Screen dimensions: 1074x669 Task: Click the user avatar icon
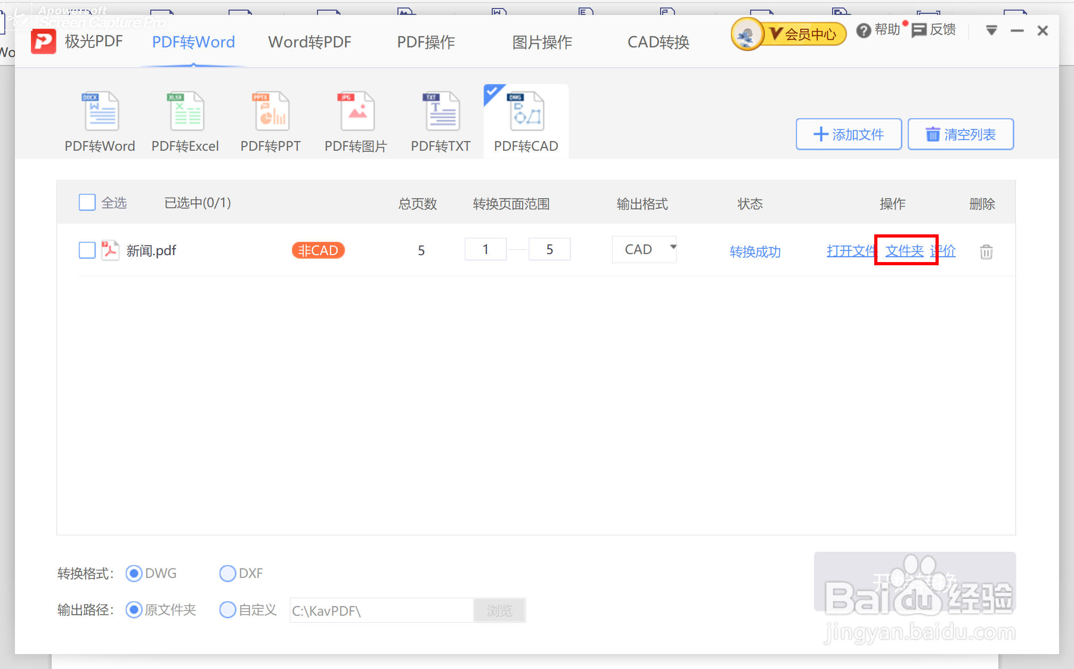click(746, 34)
